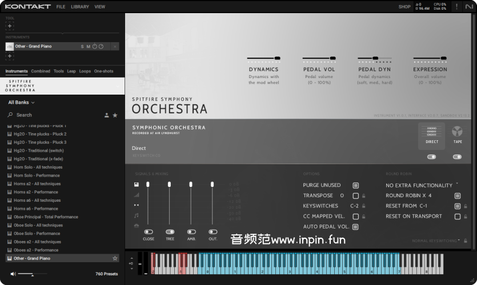This screenshot has width=477, height=285.
Task: Click the lock beside Normal Keyswitching
Action: click(x=466, y=241)
